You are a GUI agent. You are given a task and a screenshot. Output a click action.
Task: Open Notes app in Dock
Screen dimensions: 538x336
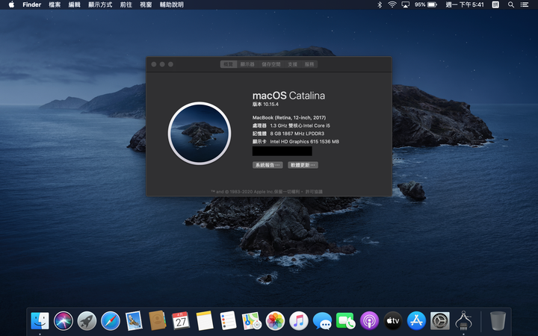(205, 321)
